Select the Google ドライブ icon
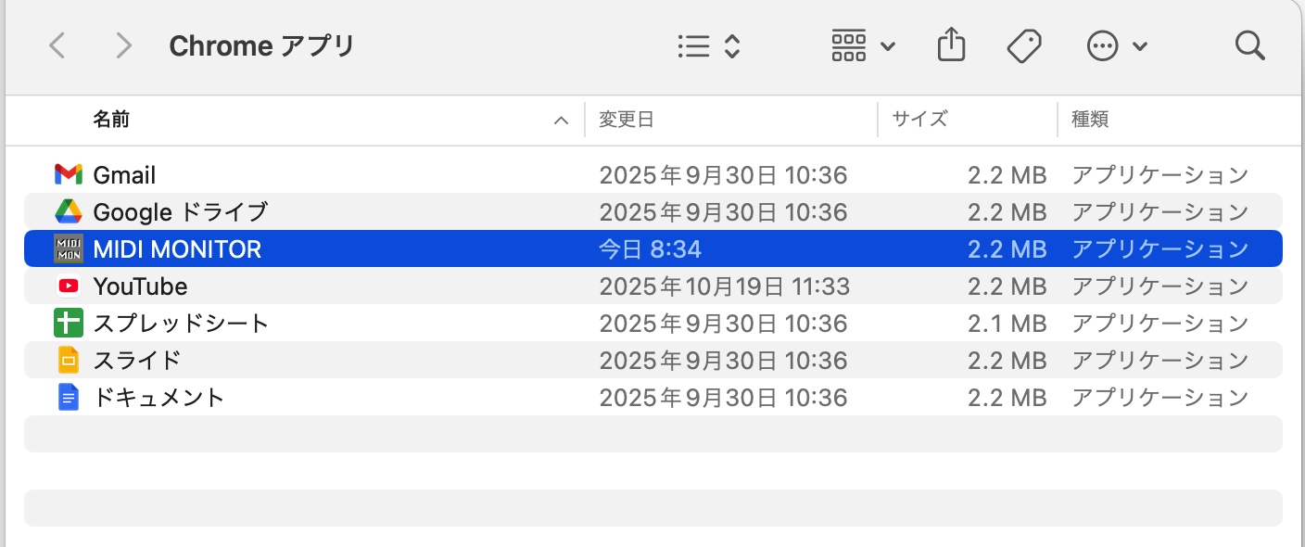The width and height of the screenshot is (1305, 547). click(69, 211)
